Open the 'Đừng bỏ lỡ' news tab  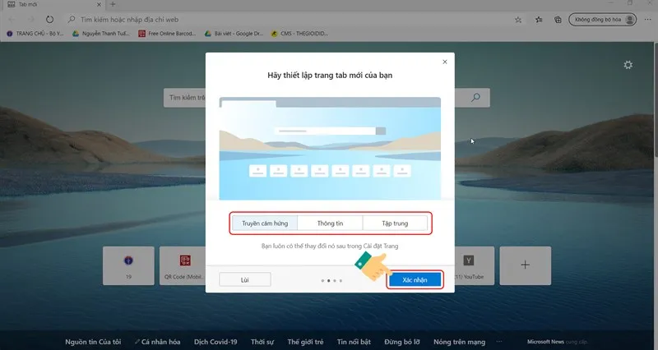coord(402,342)
